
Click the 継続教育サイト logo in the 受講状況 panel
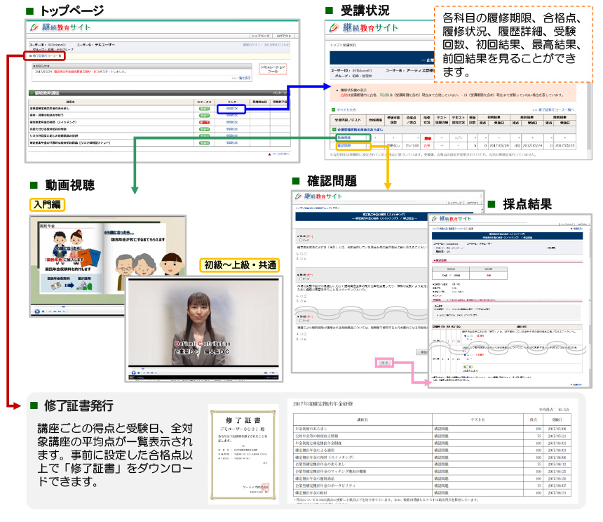(364, 27)
